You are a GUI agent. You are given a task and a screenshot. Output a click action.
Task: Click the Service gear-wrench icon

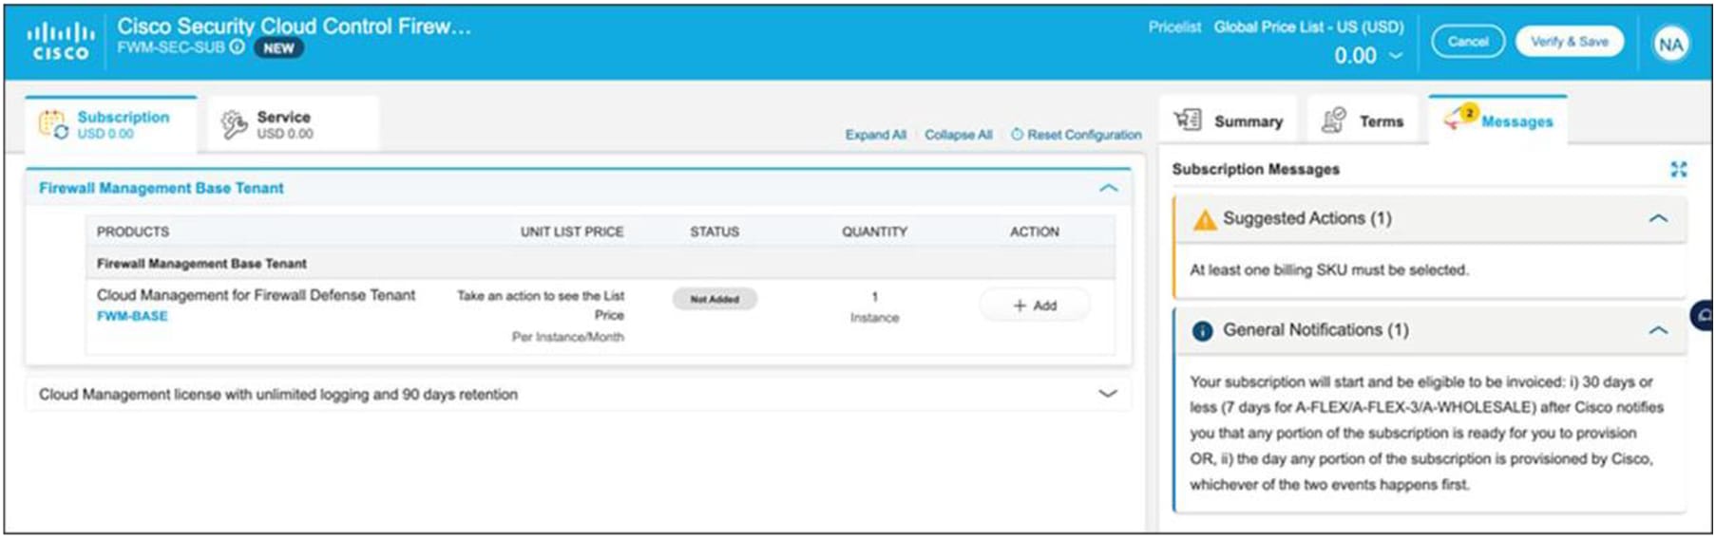(x=234, y=124)
